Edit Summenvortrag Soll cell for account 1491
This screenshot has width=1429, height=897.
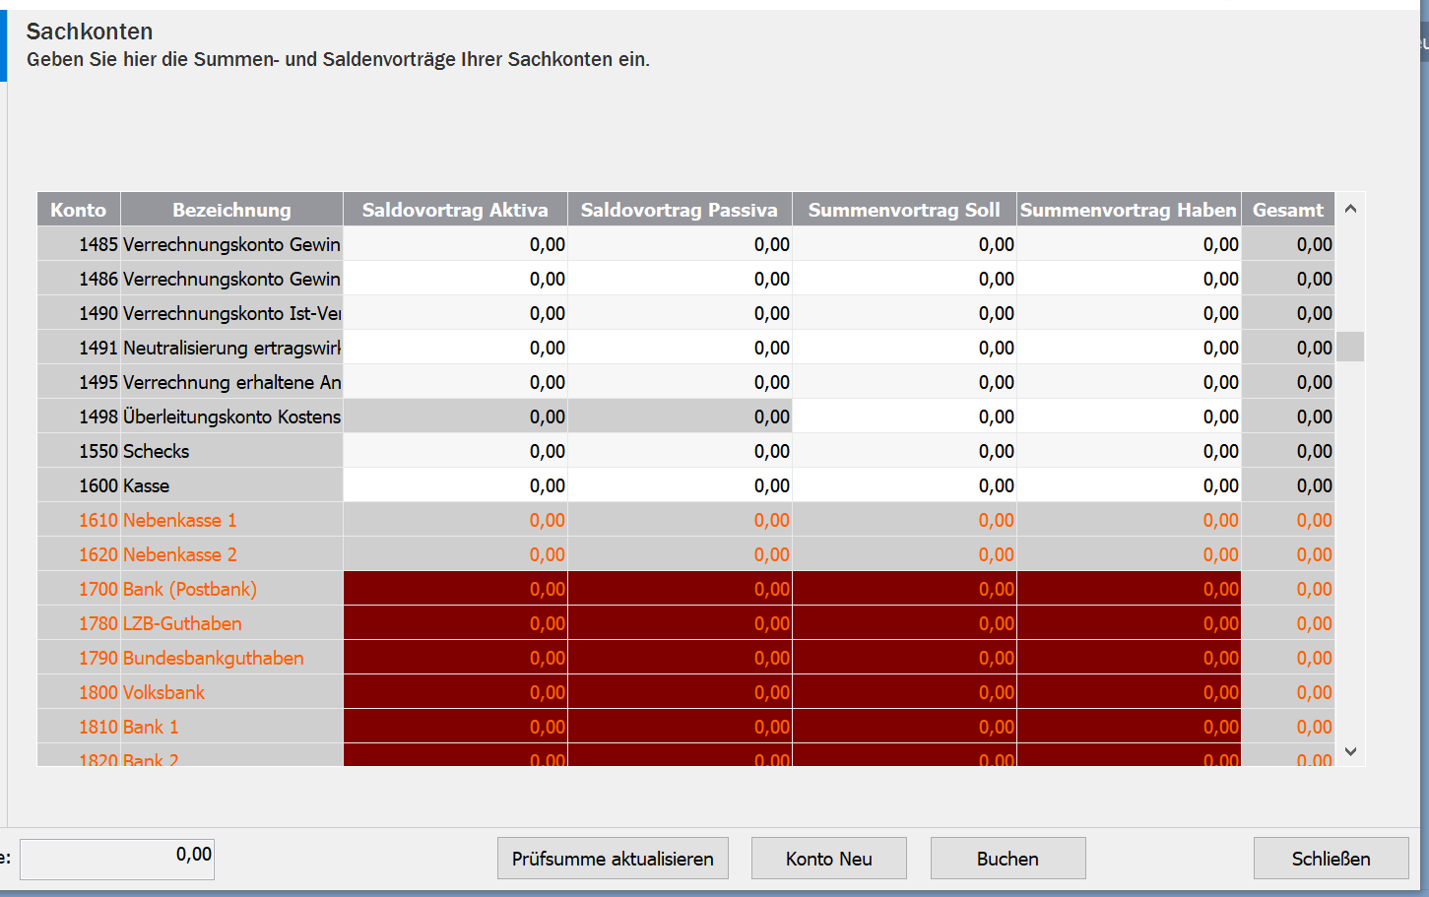904,348
